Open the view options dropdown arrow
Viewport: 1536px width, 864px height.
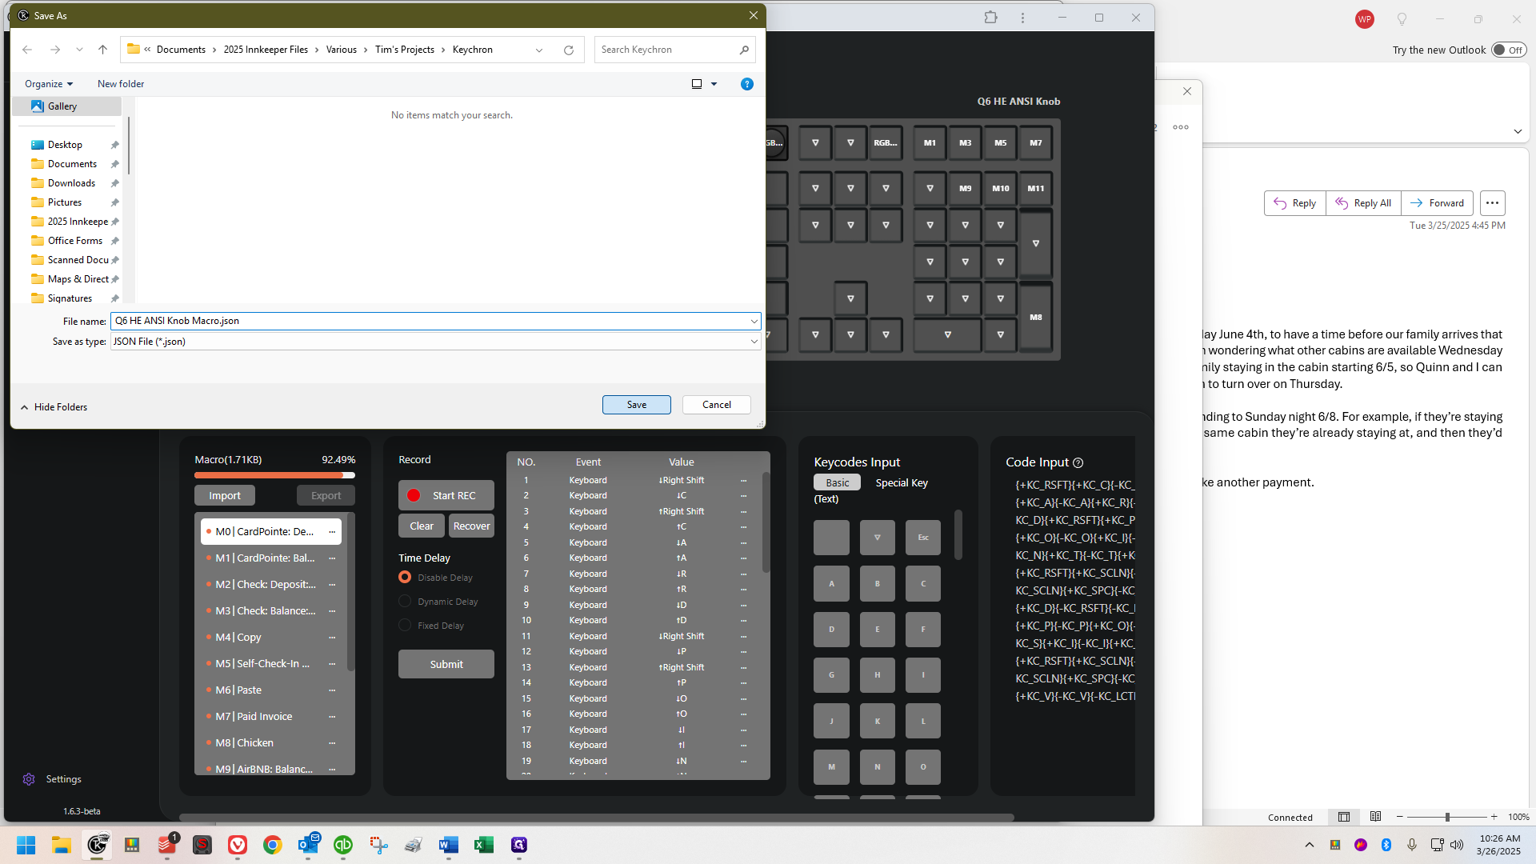tap(714, 84)
